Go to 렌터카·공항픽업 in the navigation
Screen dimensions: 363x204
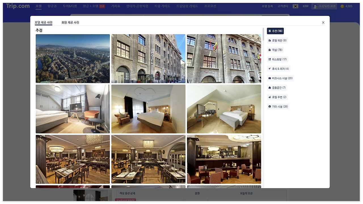tap(137, 6)
